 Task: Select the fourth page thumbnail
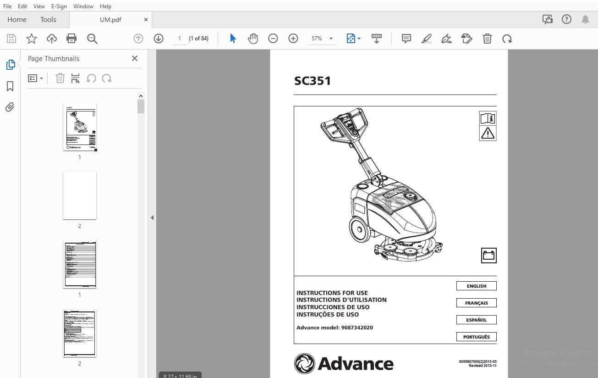[x=80, y=334]
